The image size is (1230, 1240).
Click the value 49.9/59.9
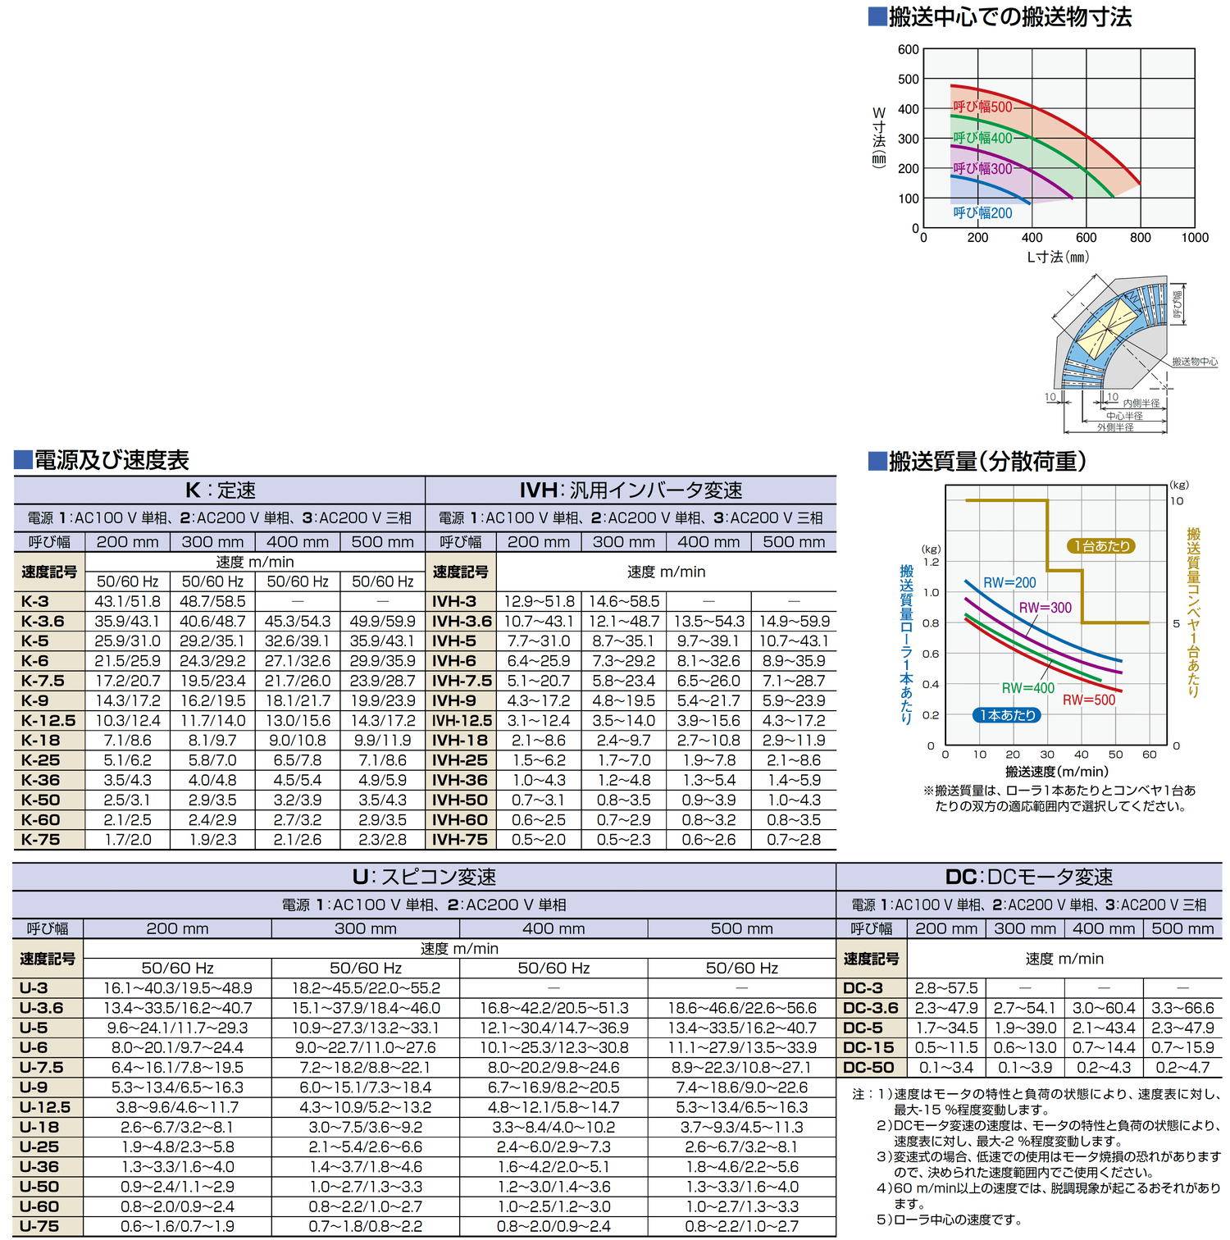(x=383, y=622)
